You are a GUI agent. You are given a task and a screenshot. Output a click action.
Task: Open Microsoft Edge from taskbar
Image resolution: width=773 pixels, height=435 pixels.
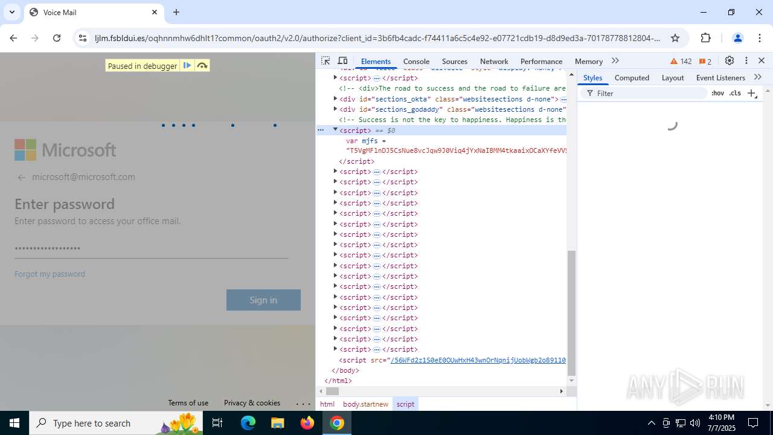248,423
